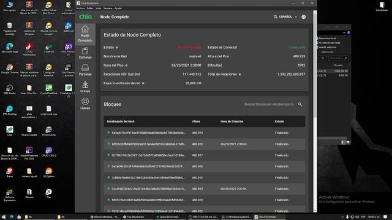This screenshot has height=220, width=392.
Task: Open block row with height 480.925
Action: (204, 178)
